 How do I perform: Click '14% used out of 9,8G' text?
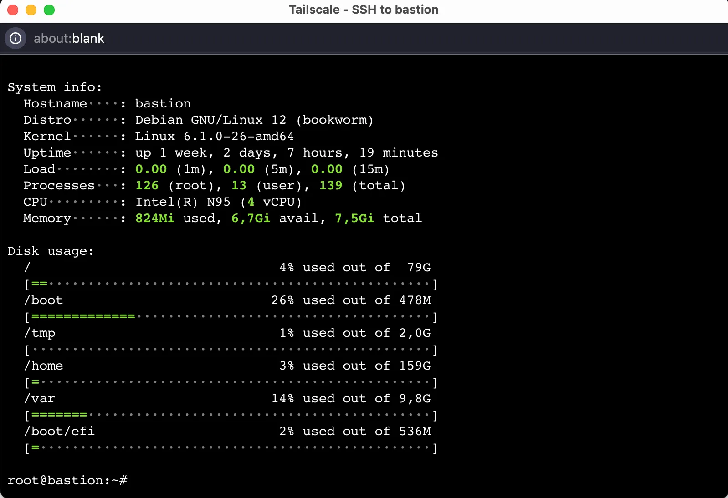coord(351,399)
